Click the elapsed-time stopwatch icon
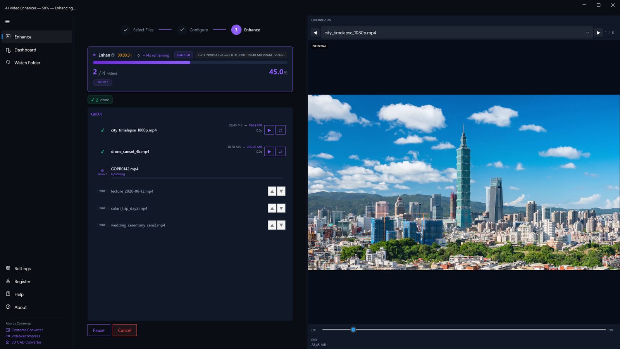The height and width of the screenshot is (349, 620). [113, 55]
